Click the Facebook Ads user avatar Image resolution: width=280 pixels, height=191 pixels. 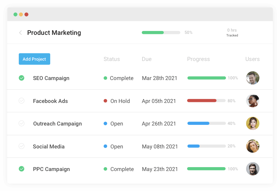coord(252,101)
